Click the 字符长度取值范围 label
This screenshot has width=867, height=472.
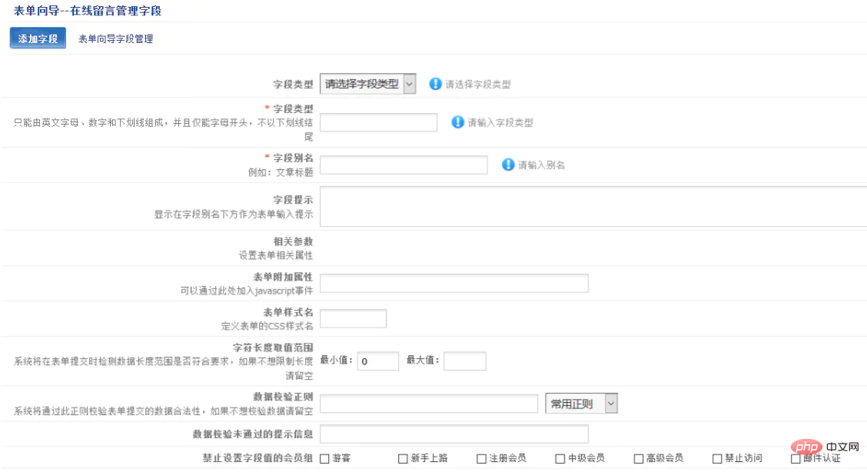click(273, 347)
